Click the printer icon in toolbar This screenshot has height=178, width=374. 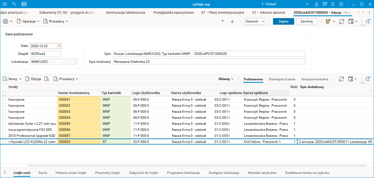[x=6, y=21]
